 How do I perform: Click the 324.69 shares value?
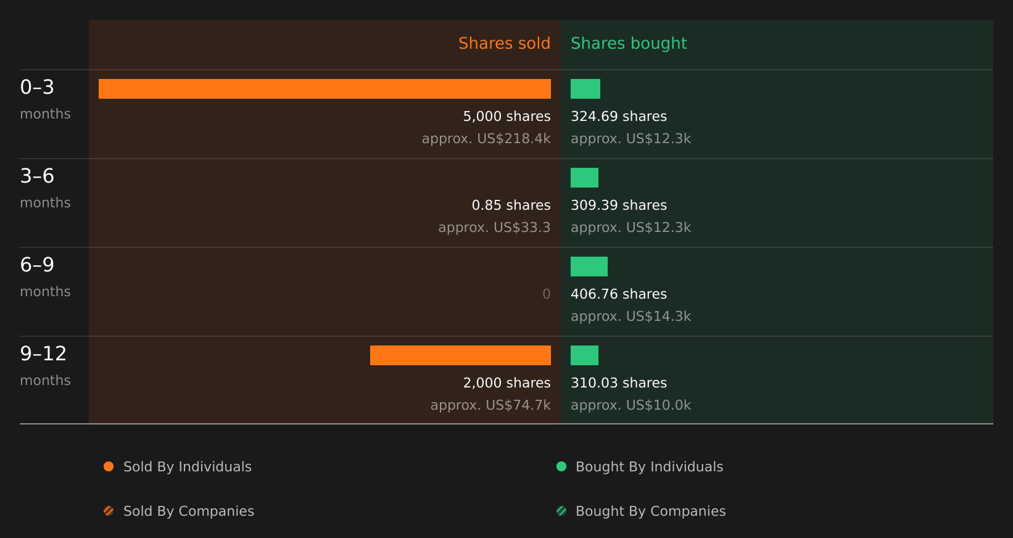pyautogui.click(x=619, y=116)
